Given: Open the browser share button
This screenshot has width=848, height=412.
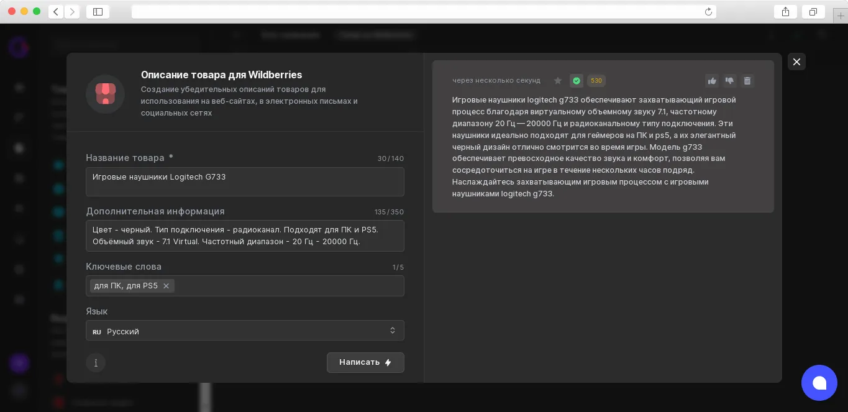Looking at the screenshot, I should pyautogui.click(x=785, y=11).
